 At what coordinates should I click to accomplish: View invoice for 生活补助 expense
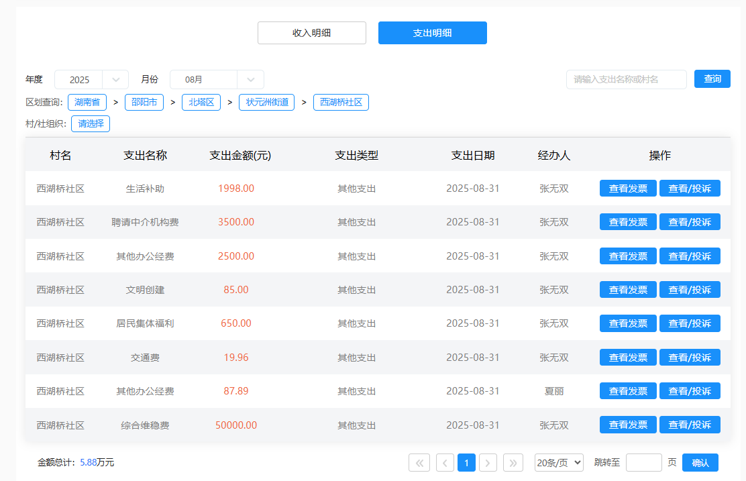coord(627,189)
